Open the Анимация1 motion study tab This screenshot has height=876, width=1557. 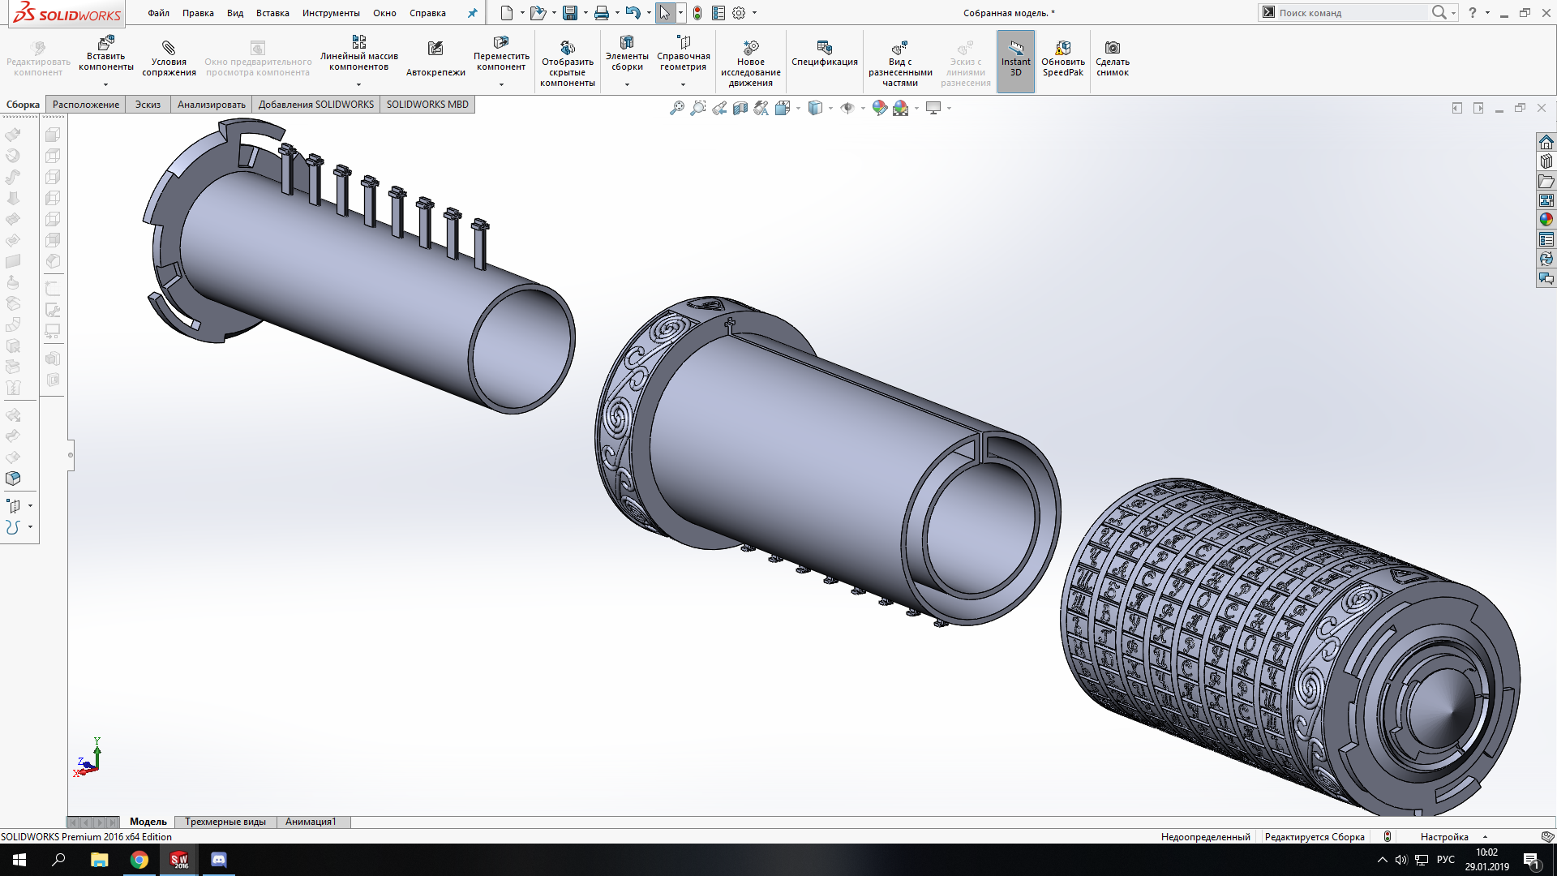(311, 822)
